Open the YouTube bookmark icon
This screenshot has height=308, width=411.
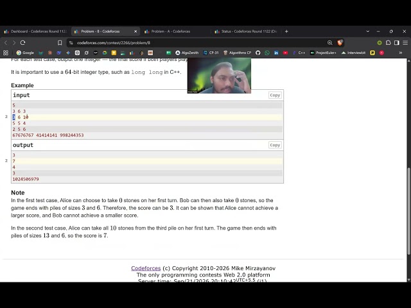coord(285,53)
